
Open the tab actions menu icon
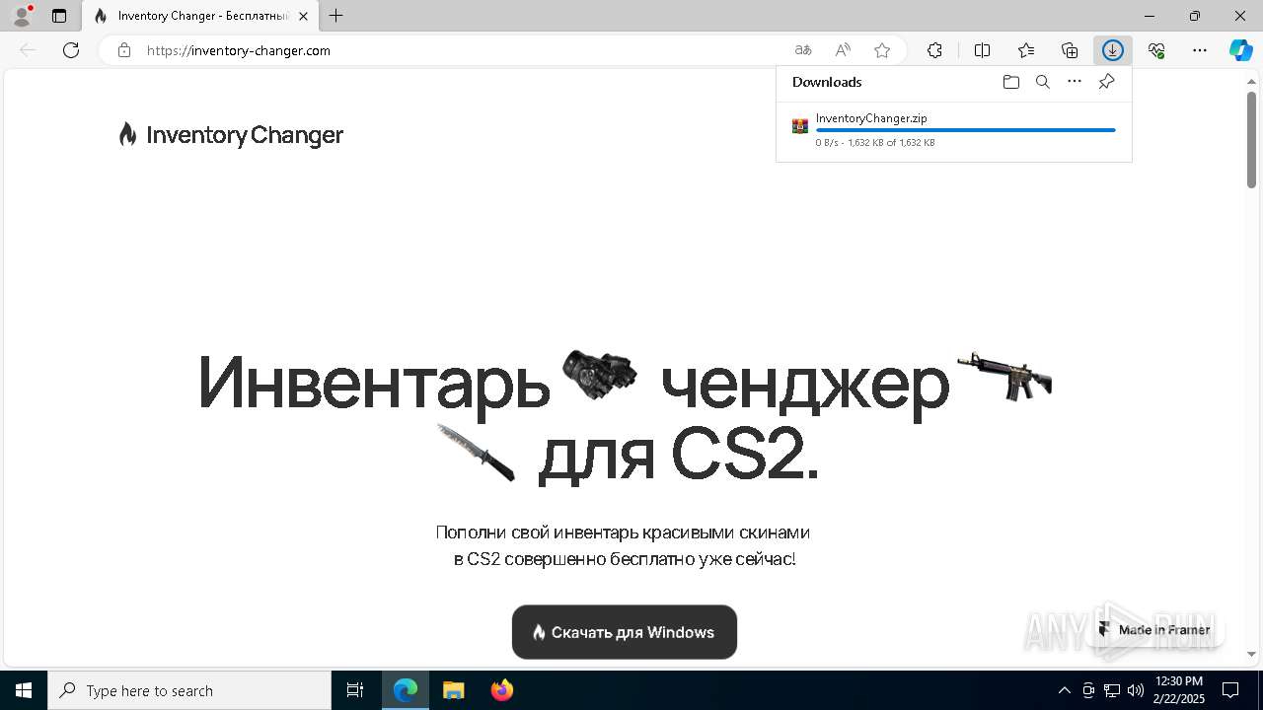pos(59,16)
